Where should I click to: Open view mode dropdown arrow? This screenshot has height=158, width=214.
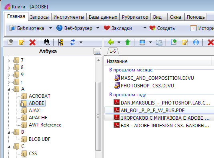pos(150,42)
